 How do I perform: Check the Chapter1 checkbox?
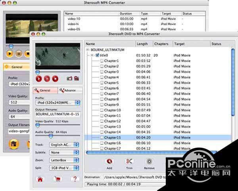point(102,61)
